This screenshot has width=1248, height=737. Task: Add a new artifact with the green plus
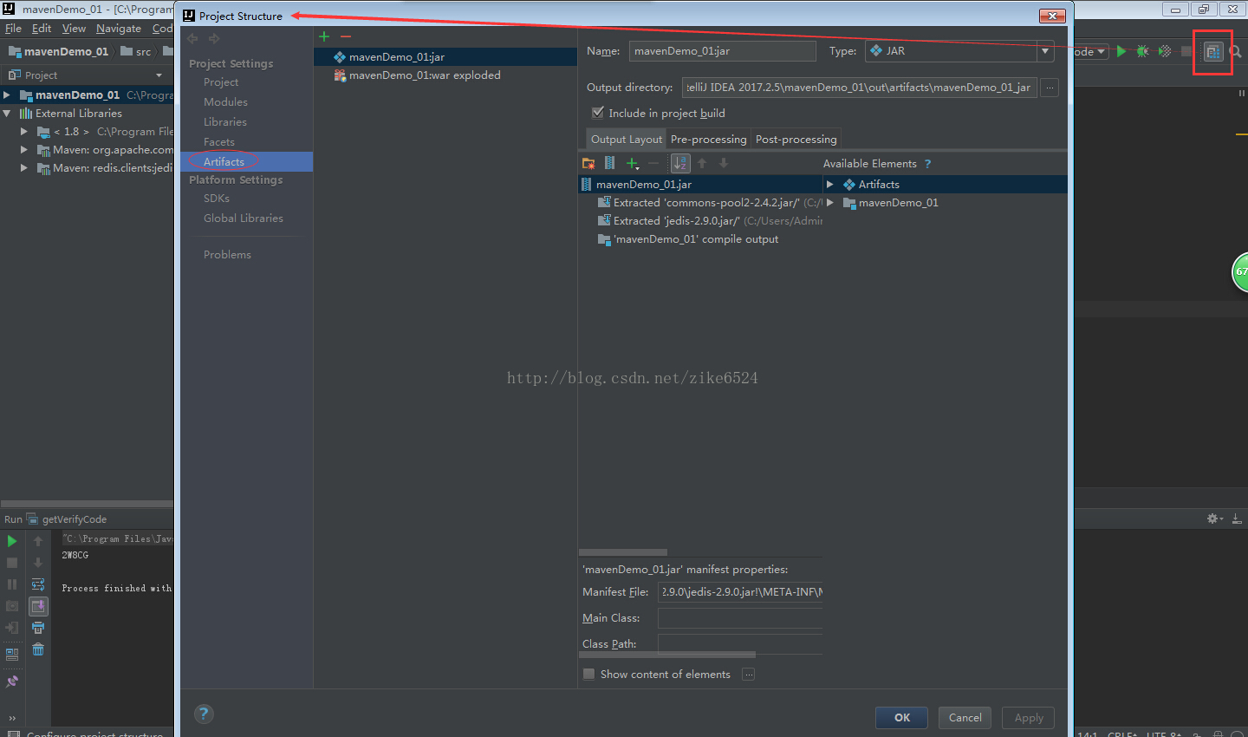324,36
